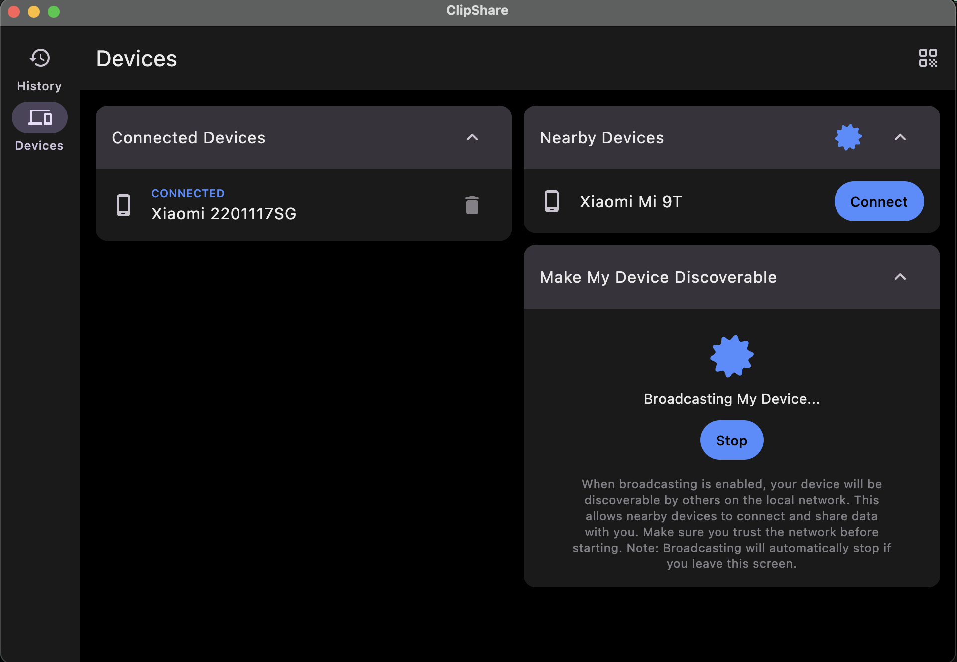Click the phone icon beside Xiaomi 2201117SG
Screen dimensions: 957x662
pyautogui.click(x=123, y=205)
